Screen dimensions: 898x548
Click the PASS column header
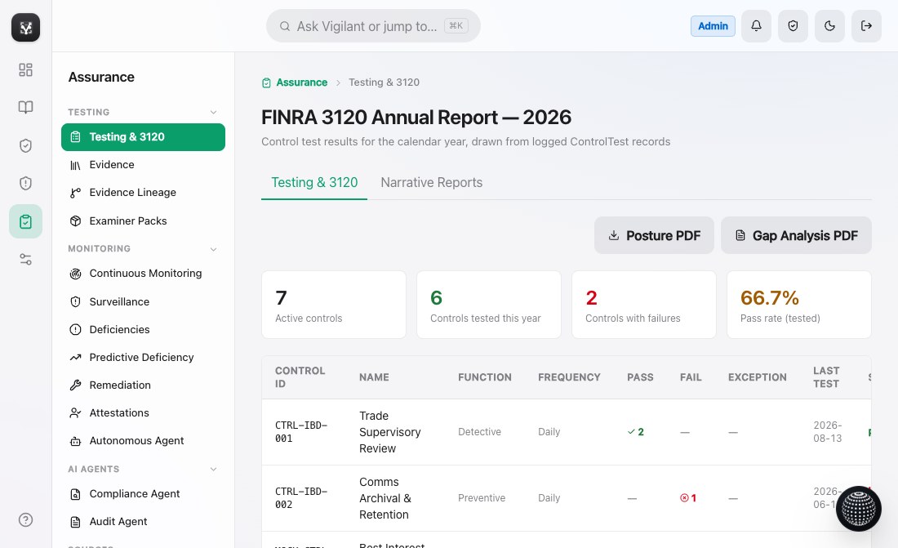[640, 377]
